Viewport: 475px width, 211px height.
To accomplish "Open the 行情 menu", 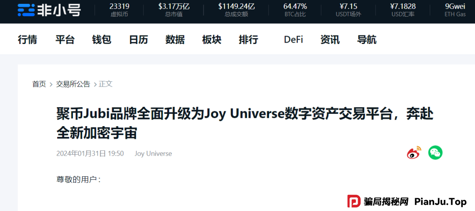I will [27, 40].
